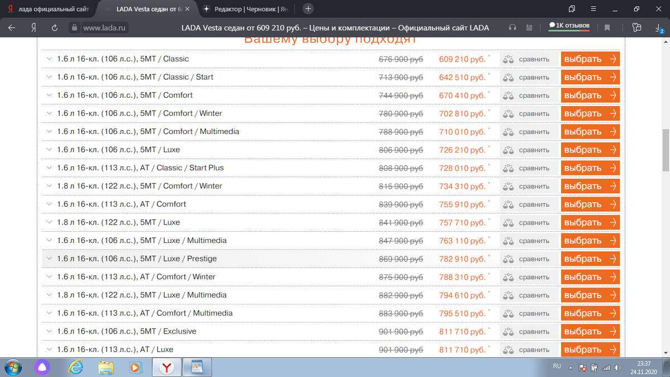Show hidden tray icons arrow
Screen dimensions: 670x377
pos(571,368)
